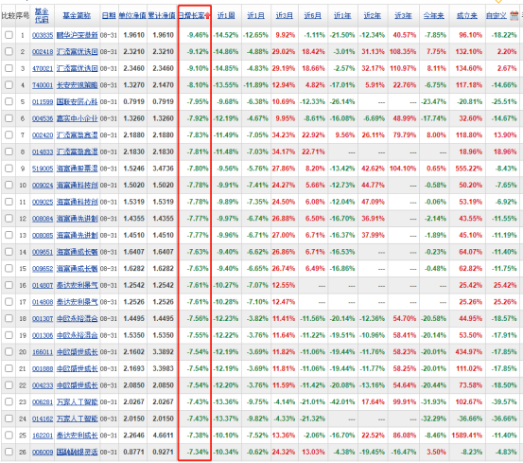
Task: Click the -42.01% one-year return cell
Action: (x=342, y=402)
